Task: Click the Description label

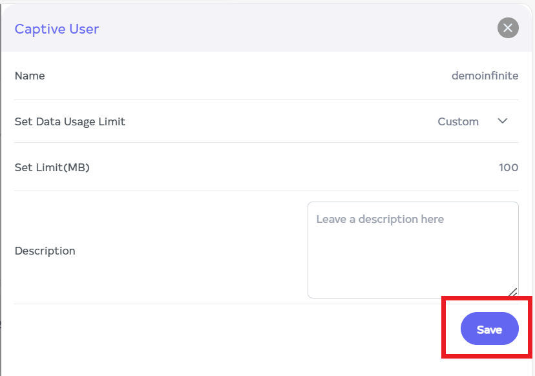Action: coord(45,251)
